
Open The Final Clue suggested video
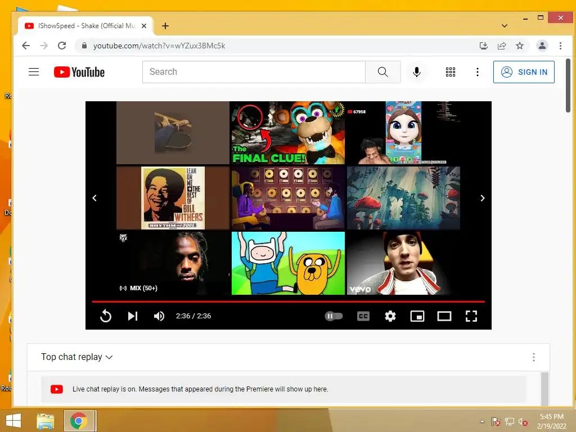(288, 133)
